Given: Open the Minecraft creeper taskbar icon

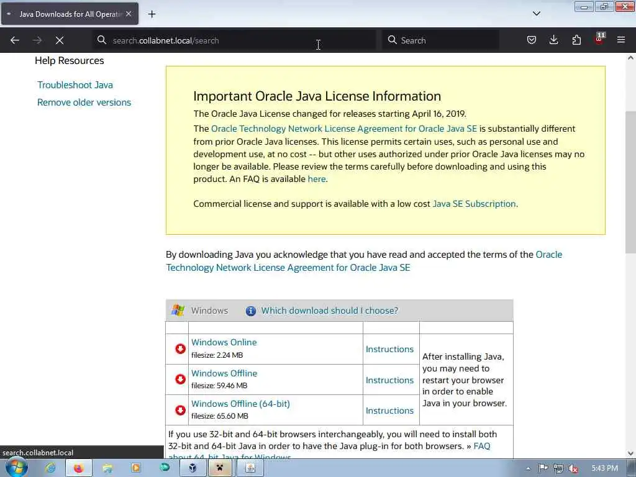Looking at the screenshot, I should click(x=220, y=468).
